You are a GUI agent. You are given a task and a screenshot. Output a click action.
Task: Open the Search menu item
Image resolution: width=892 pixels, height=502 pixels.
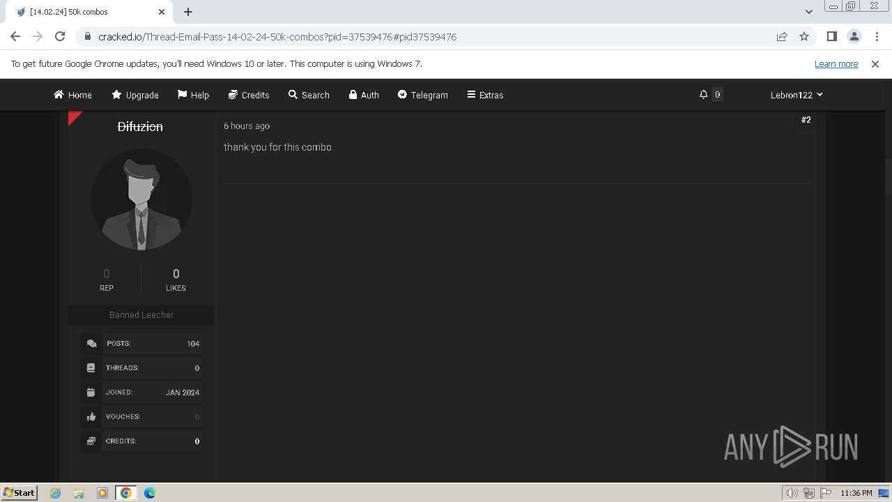pyautogui.click(x=309, y=95)
